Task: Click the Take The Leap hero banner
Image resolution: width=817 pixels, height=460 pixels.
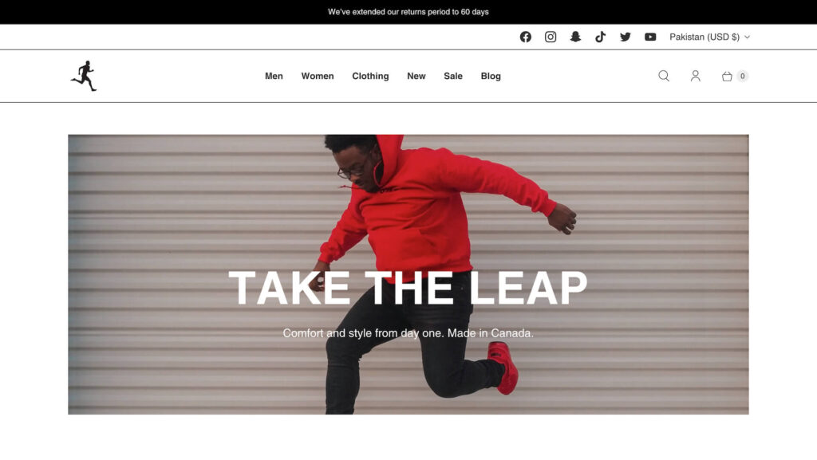Action: 408,274
